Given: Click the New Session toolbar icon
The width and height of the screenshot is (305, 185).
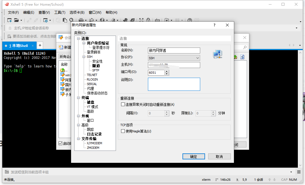Looking at the screenshot, I should (9, 20).
